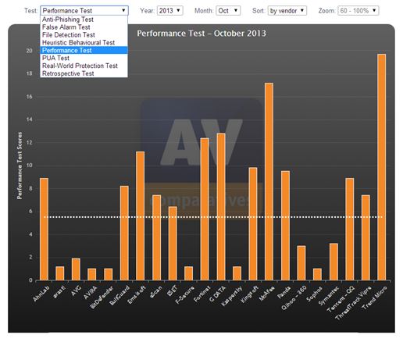
Task: Click the Kaspersky bar in the chart
Action: point(237,273)
